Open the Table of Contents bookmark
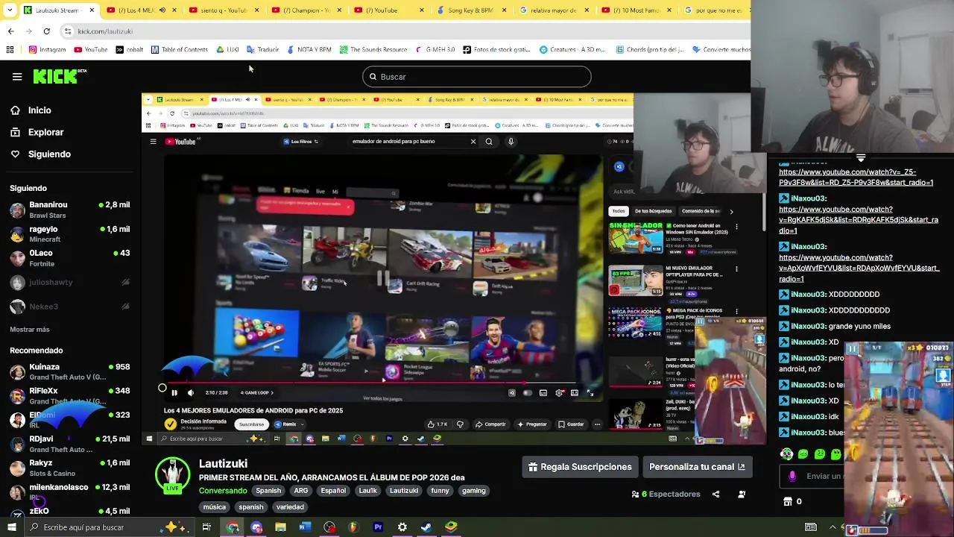Image resolution: width=954 pixels, height=537 pixels. 179,50
